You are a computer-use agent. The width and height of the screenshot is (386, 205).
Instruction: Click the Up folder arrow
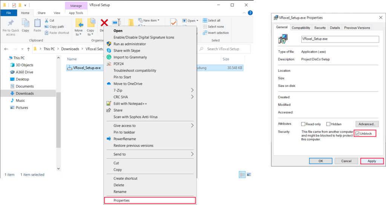28,49
